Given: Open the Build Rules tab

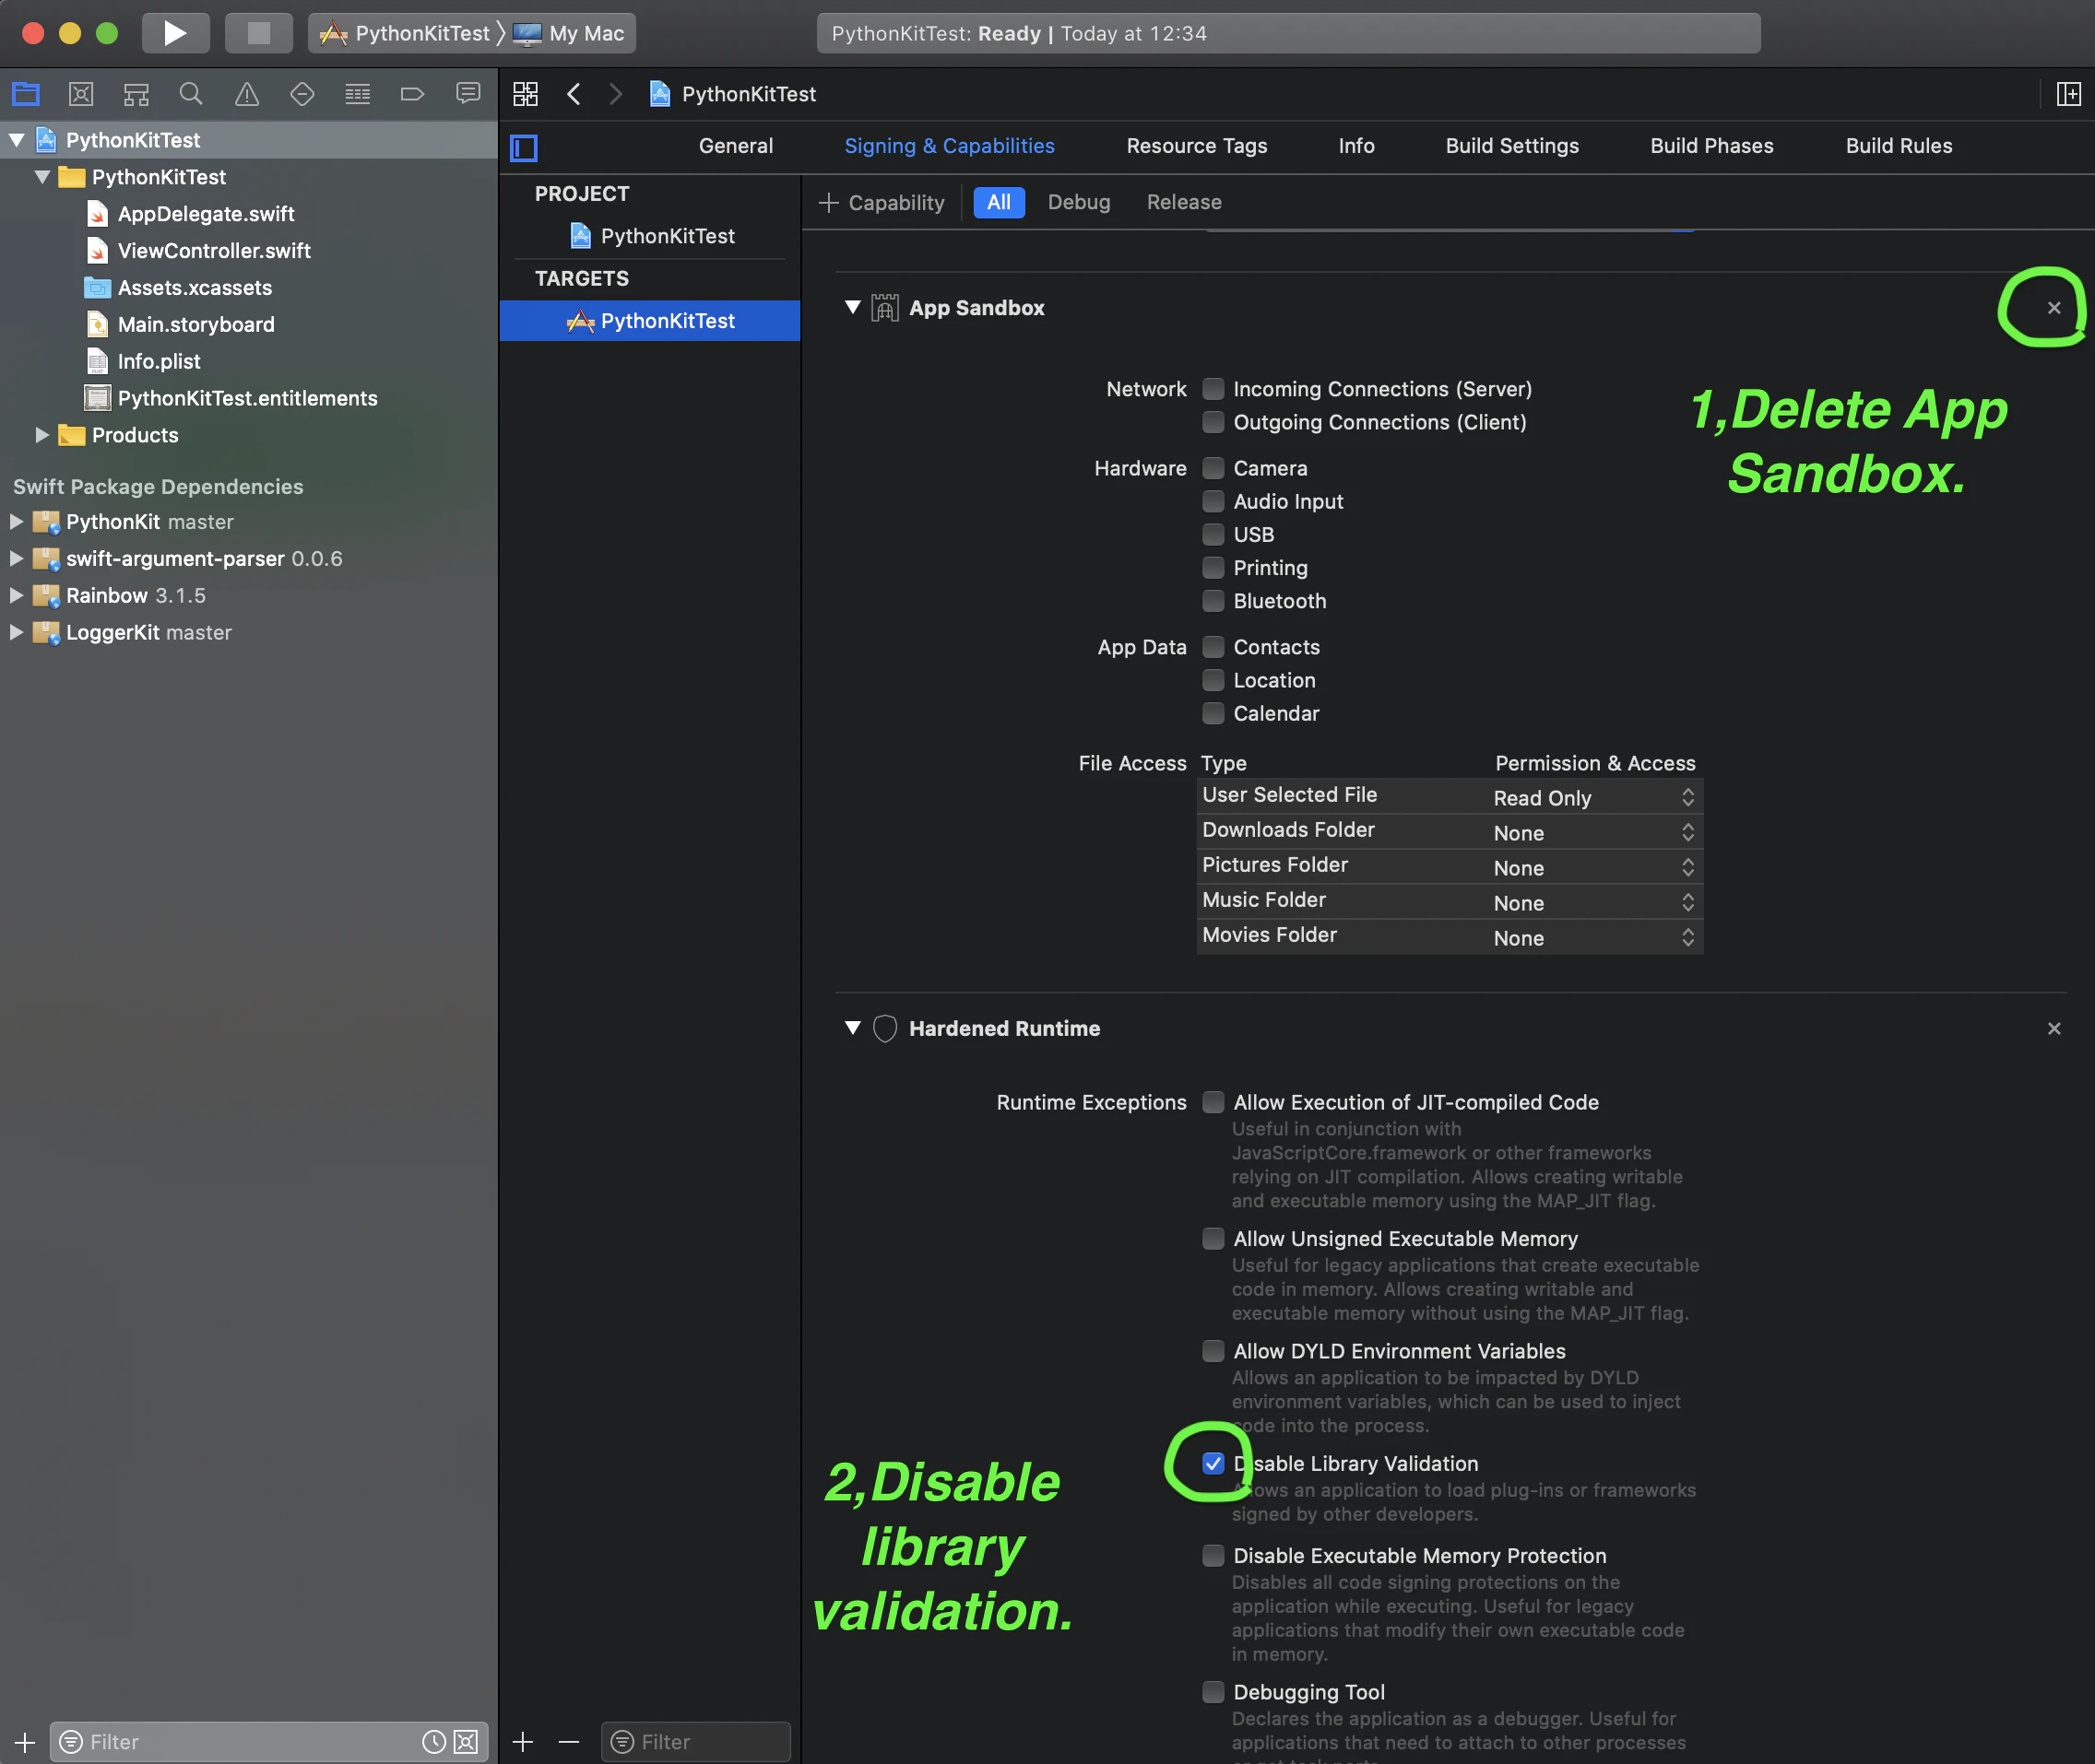Looking at the screenshot, I should coord(1898,146).
